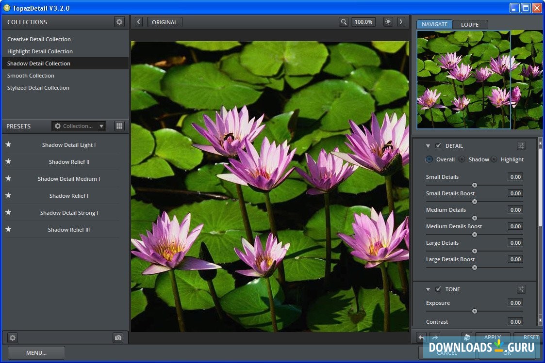Click the snapshot camera icon below presets
This screenshot has width=545, height=363.
click(118, 338)
